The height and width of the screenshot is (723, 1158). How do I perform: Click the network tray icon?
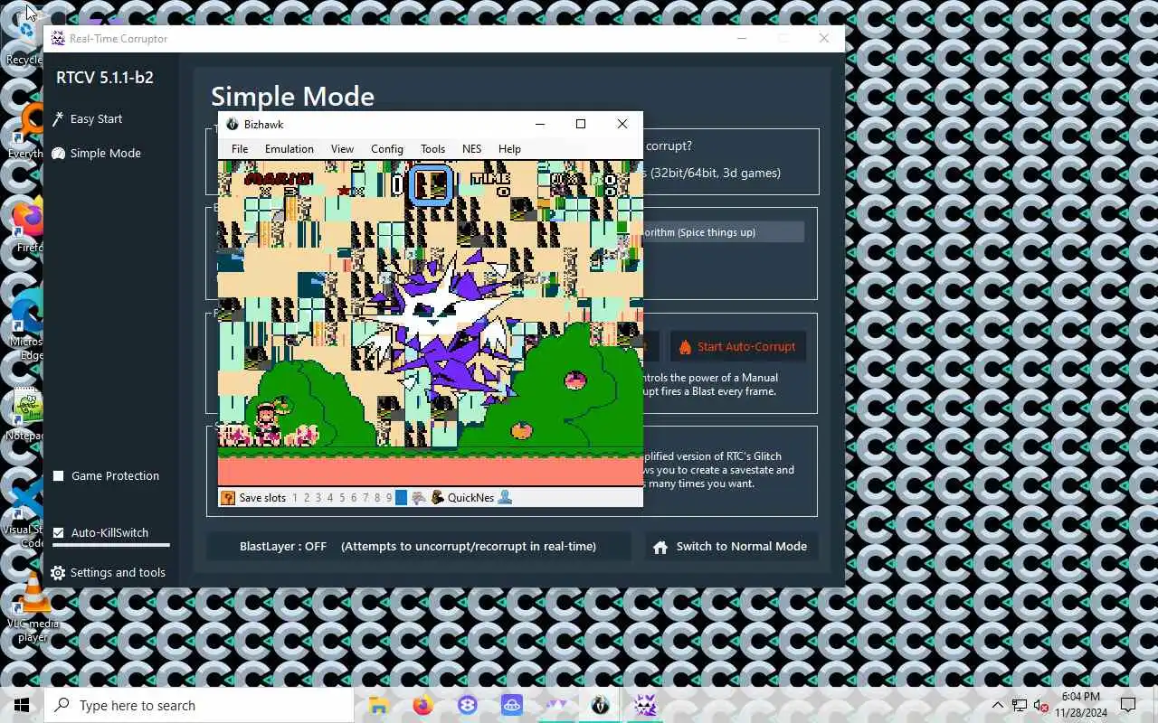pos(1020,705)
